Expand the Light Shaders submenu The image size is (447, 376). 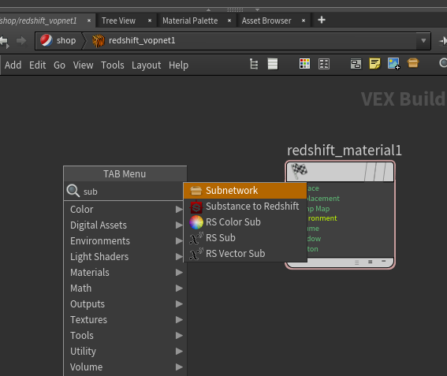(x=125, y=256)
